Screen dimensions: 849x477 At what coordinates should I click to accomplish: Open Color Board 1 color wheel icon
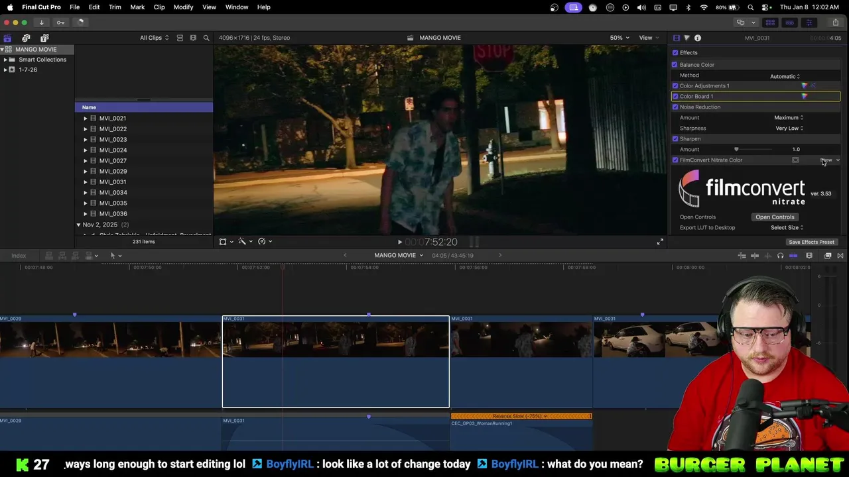tap(805, 96)
